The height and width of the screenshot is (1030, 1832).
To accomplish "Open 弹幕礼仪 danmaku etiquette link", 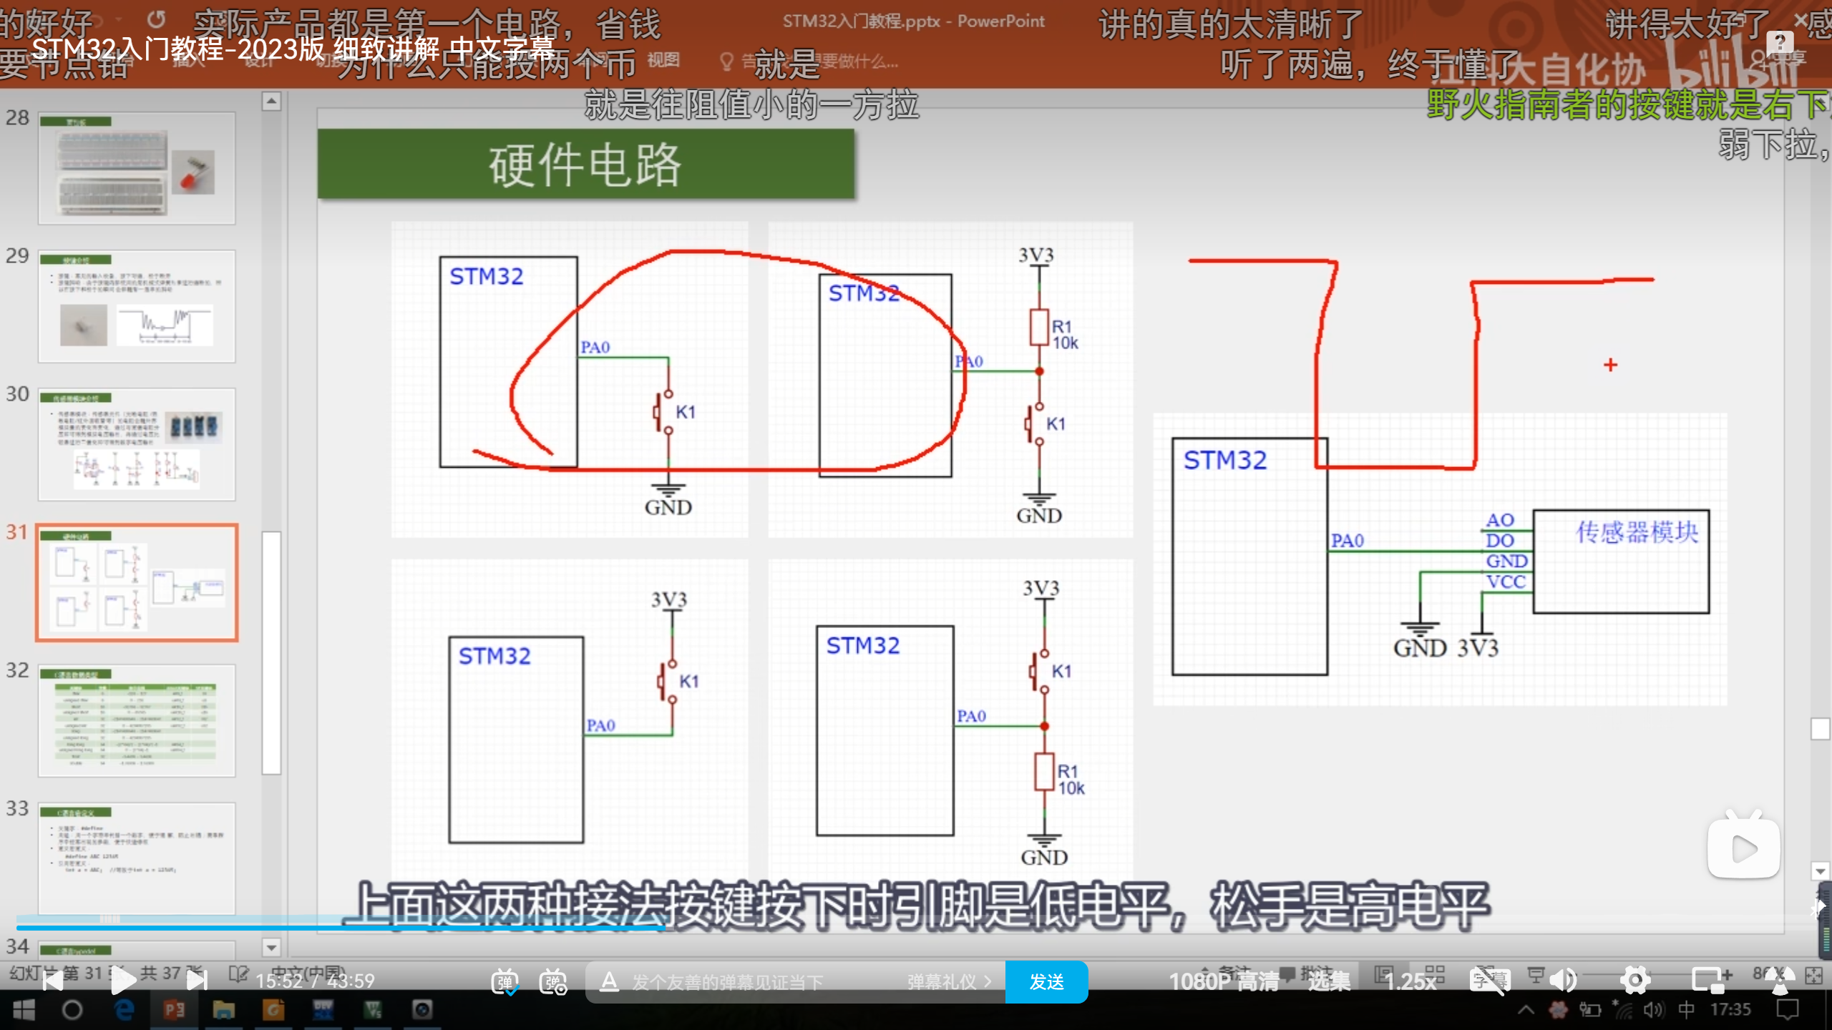I will pos(948,982).
